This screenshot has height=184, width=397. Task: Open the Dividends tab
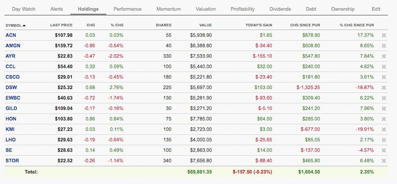click(x=280, y=9)
